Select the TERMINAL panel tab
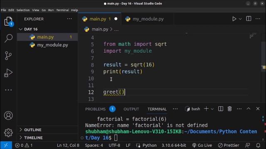The width and height of the screenshot is (266, 149). 157,109
